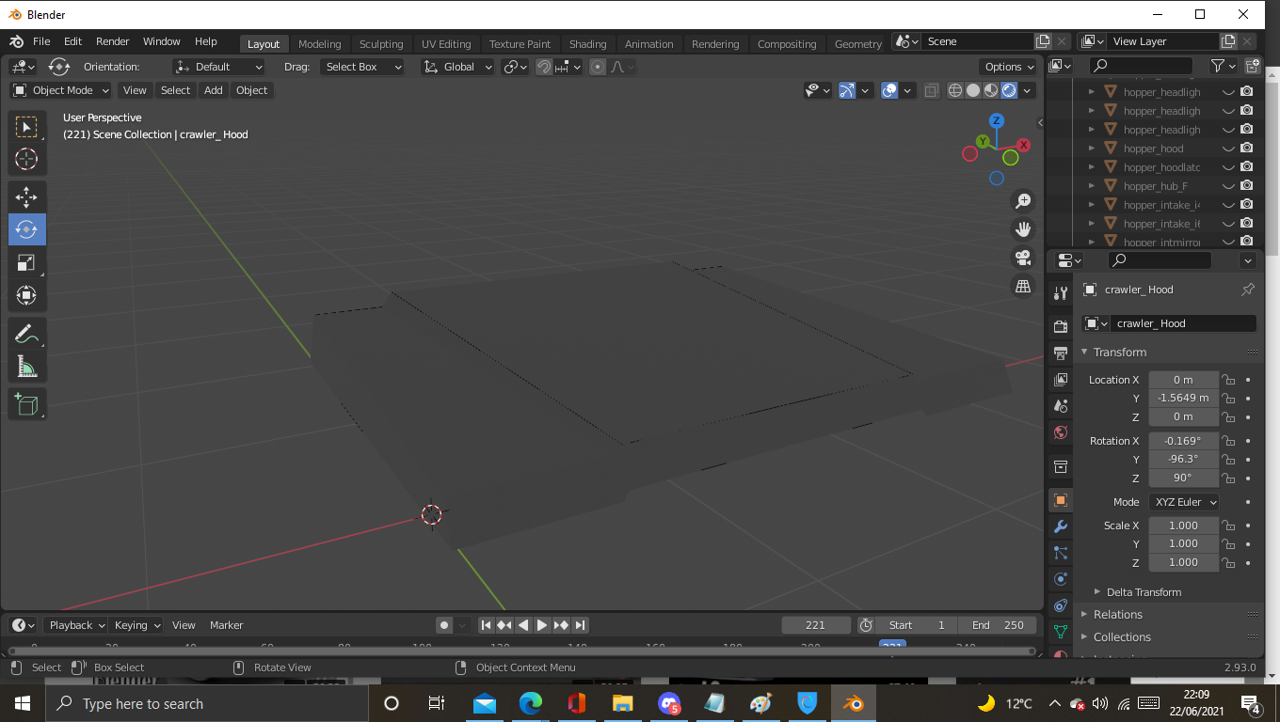The width and height of the screenshot is (1280, 722).
Task: Open the Object Constraints properties tab
Action: pyautogui.click(x=1061, y=605)
